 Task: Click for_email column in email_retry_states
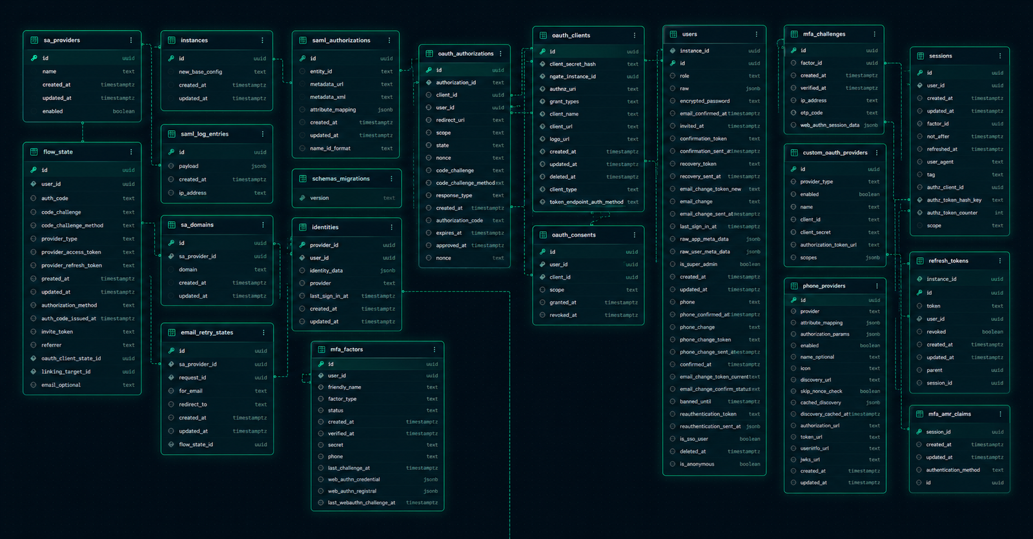point(217,391)
